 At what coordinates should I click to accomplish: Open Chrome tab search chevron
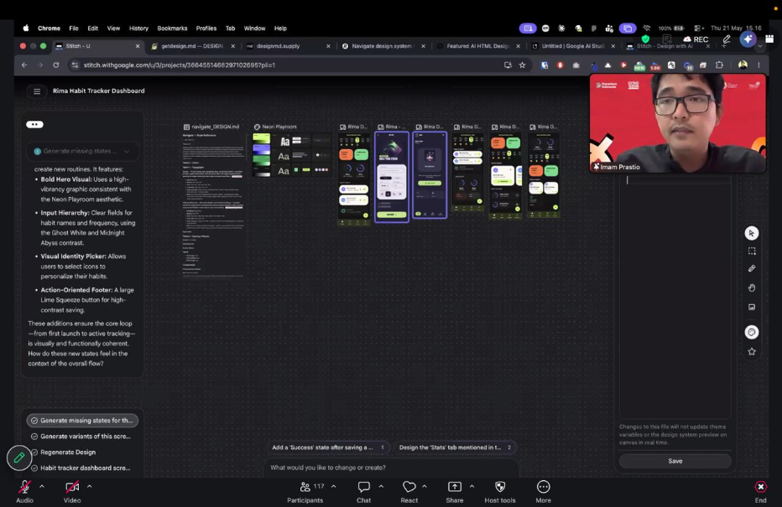pos(759,46)
